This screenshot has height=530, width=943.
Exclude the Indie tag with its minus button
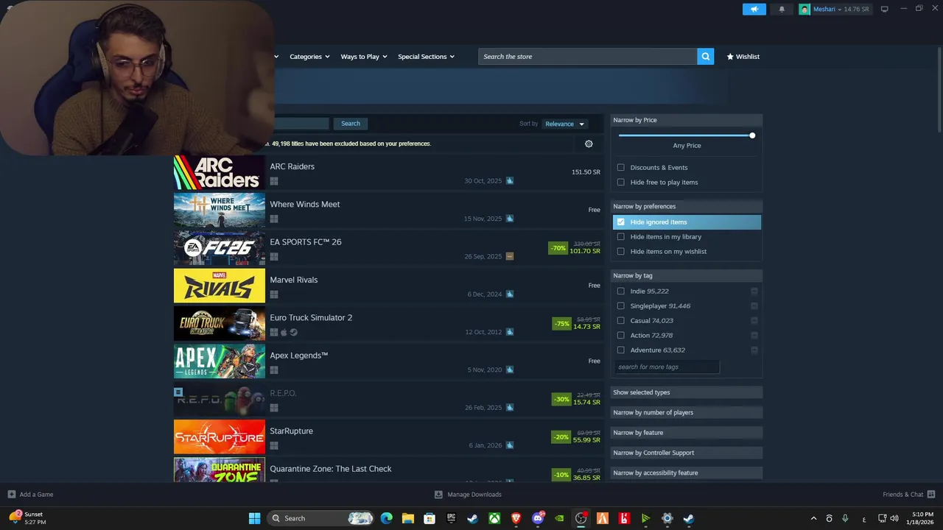(x=754, y=291)
